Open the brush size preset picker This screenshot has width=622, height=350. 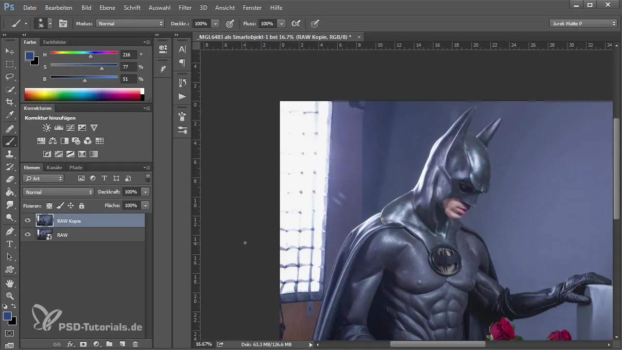point(50,23)
